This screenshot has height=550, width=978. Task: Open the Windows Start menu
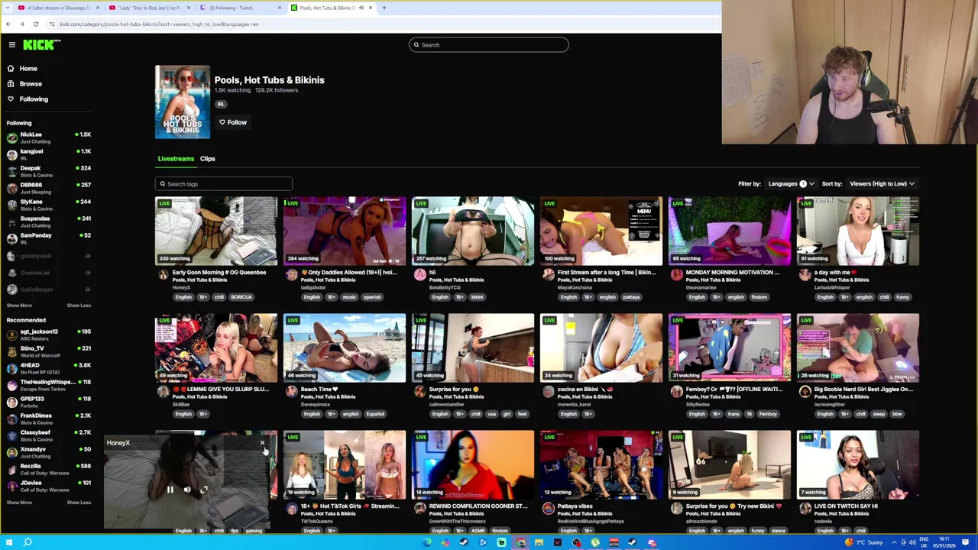coord(8,543)
